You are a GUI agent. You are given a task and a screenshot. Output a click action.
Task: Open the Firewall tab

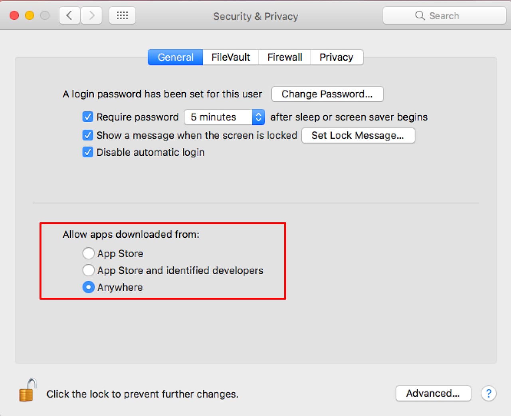click(285, 57)
